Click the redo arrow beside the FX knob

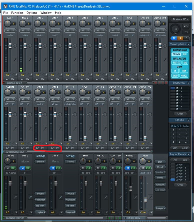[x=185, y=32]
